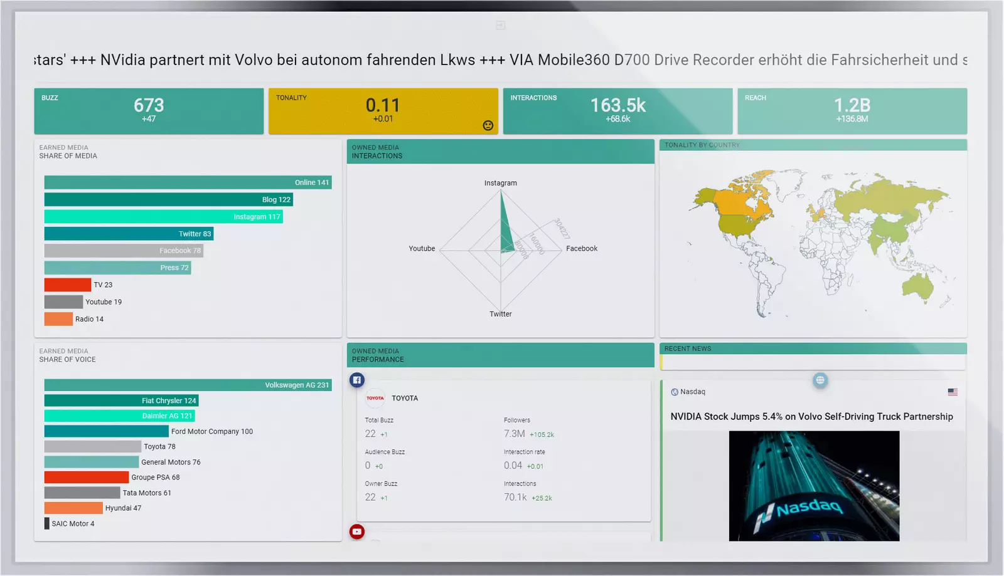Select the Fiat Chrysler 124 bar
This screenshot has width=1004, height=576.
(121, 401)
